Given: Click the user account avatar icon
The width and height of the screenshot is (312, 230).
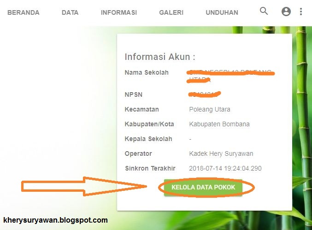Looking at the screenshot, I should (x=286, y=12).
